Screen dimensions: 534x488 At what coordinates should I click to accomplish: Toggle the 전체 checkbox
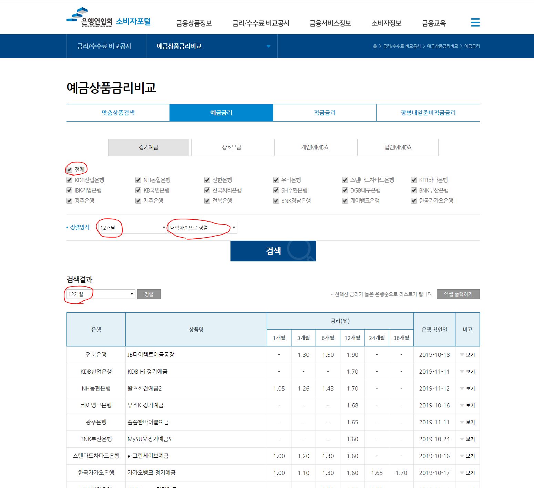69,170
